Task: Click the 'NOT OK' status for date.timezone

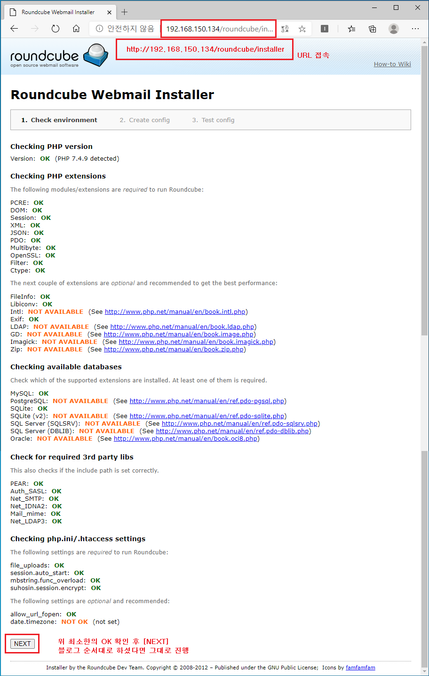Action: pyautogui.click(x=74, y=622)
